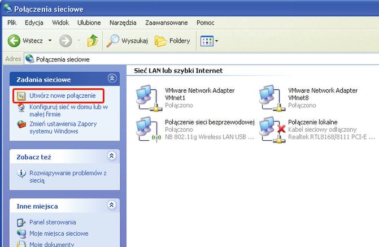The width and height of the screenshot is (379, 247).
Task: Click the Zobacz też header title
Action: (x=34, y=157)
